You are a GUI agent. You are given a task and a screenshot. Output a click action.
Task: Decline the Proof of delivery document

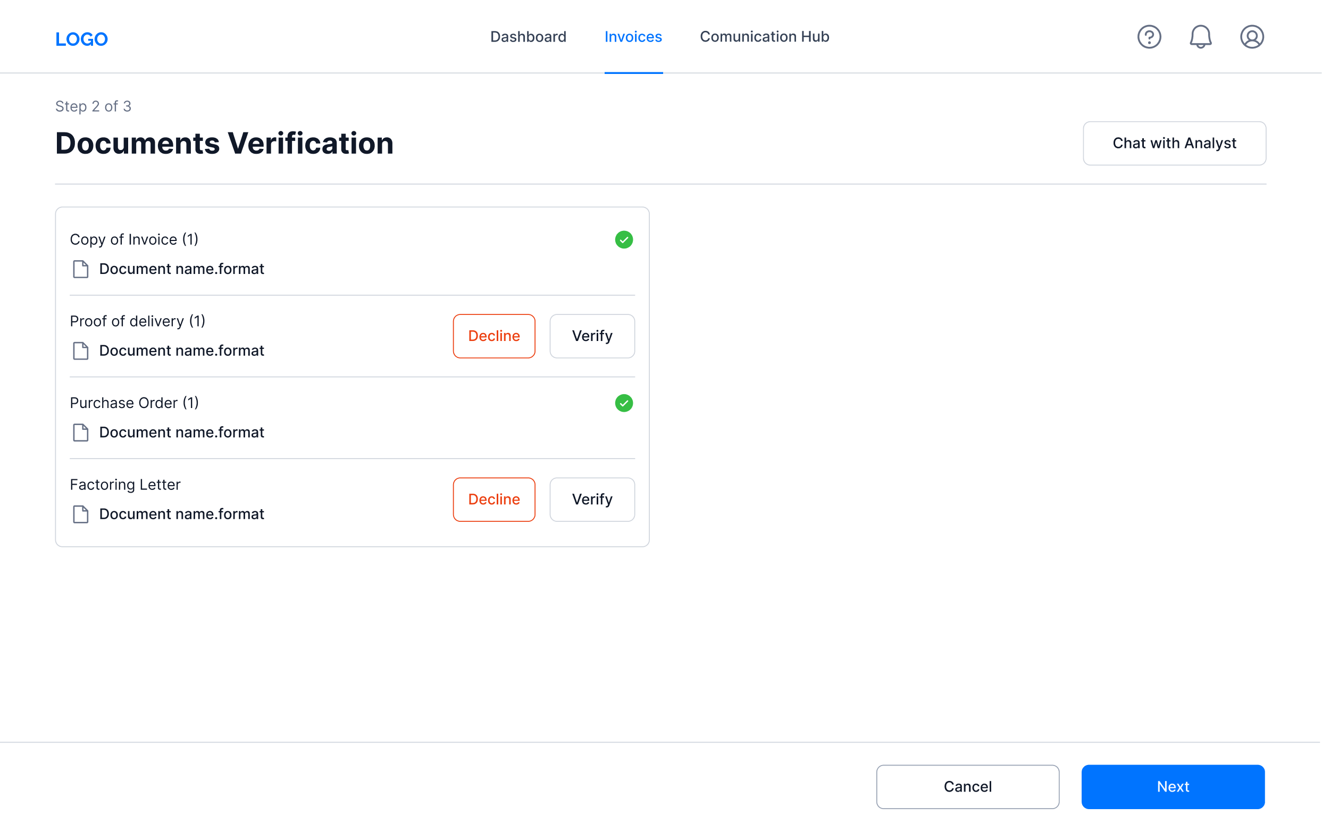(493, 336)
